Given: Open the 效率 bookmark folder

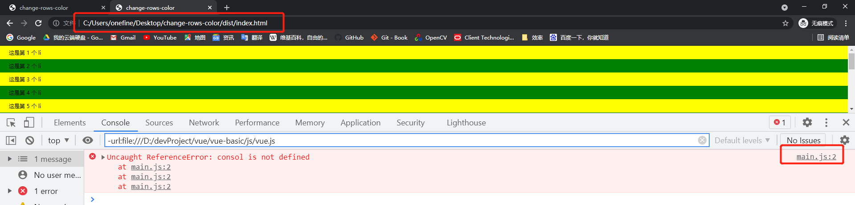Looking at the screenshot, I should (x=532, y=38).
